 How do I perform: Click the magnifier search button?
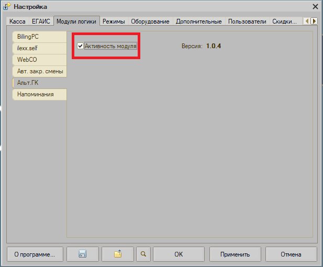[143, 254]
